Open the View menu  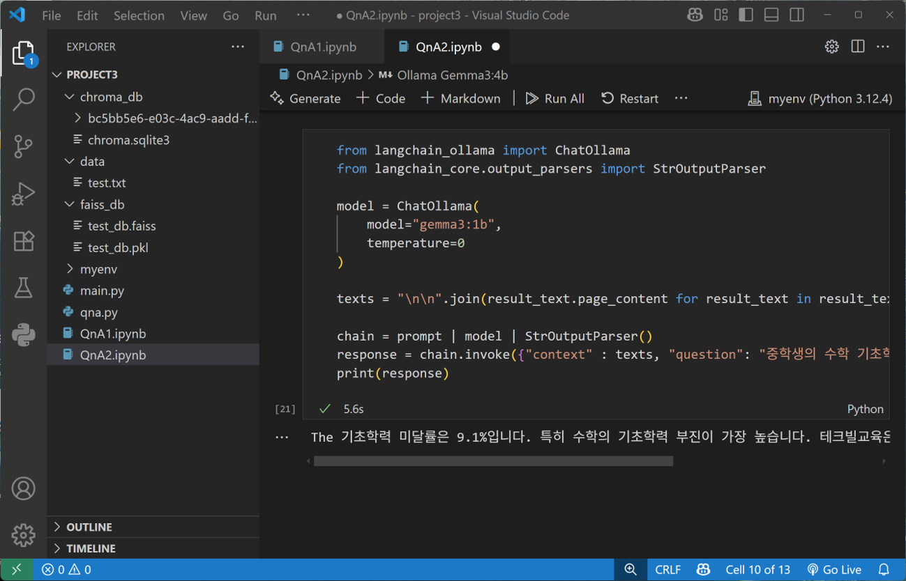click(193, 15)
